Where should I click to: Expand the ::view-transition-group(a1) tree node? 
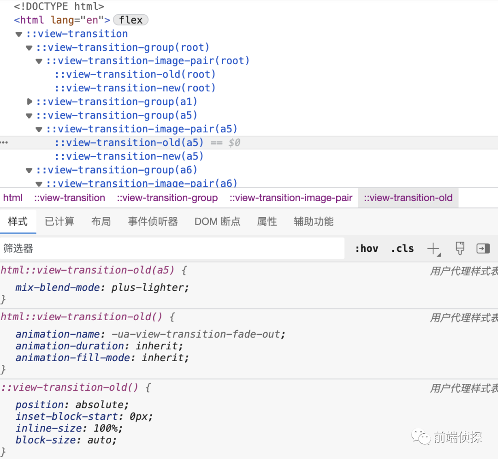coord(30,101)
